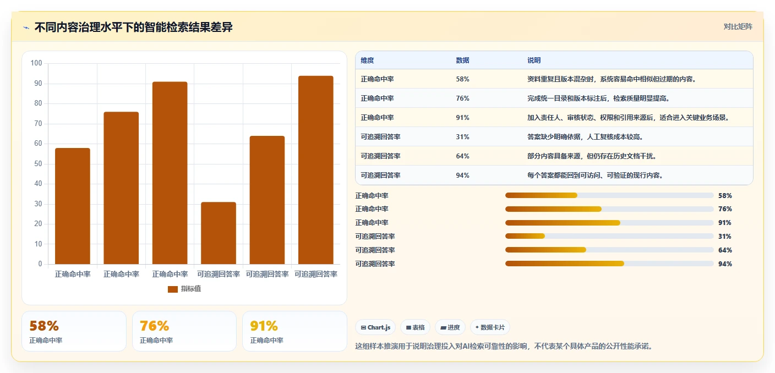Viewport: 775px width, 373px height.
Task: Click the 31% progress bar track
Action: [x=609, y=237]
